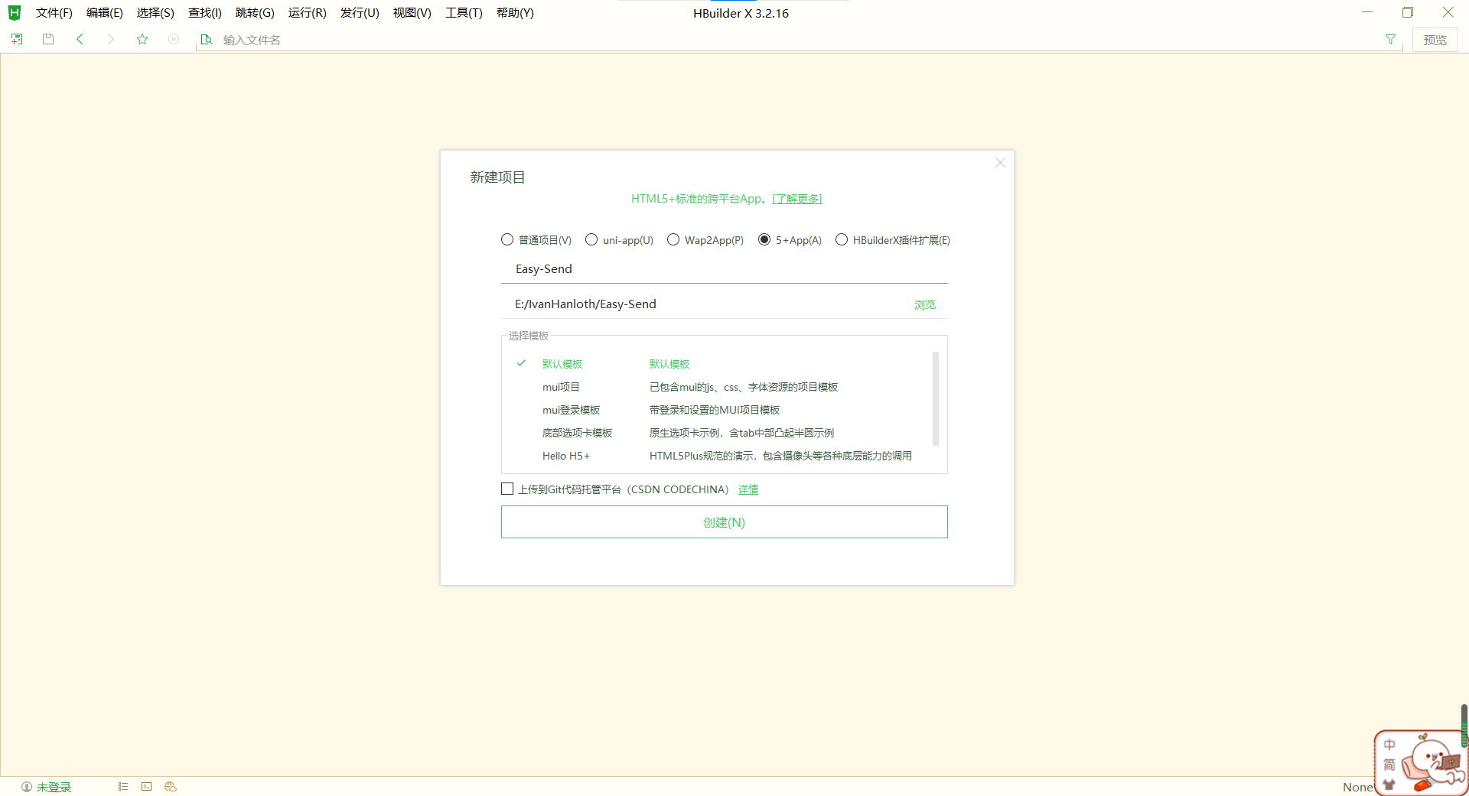Click 浏览 to browse project location
This screenshot has height=796, width=1469.
click(924, 304)
